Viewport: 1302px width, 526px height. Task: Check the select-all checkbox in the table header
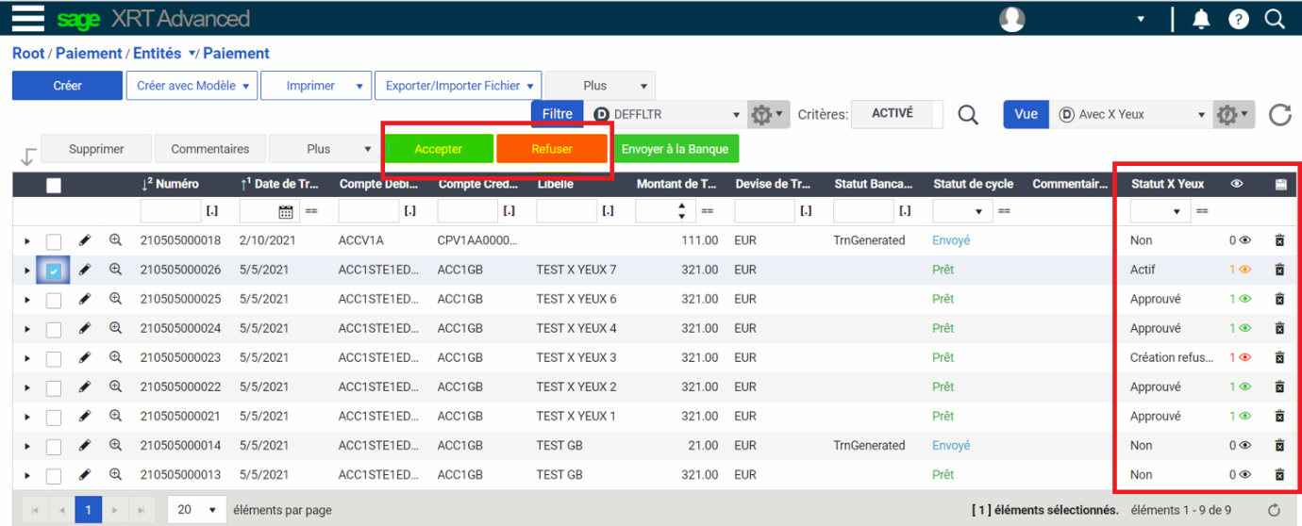pyautogui.click(x=54, y=185)
